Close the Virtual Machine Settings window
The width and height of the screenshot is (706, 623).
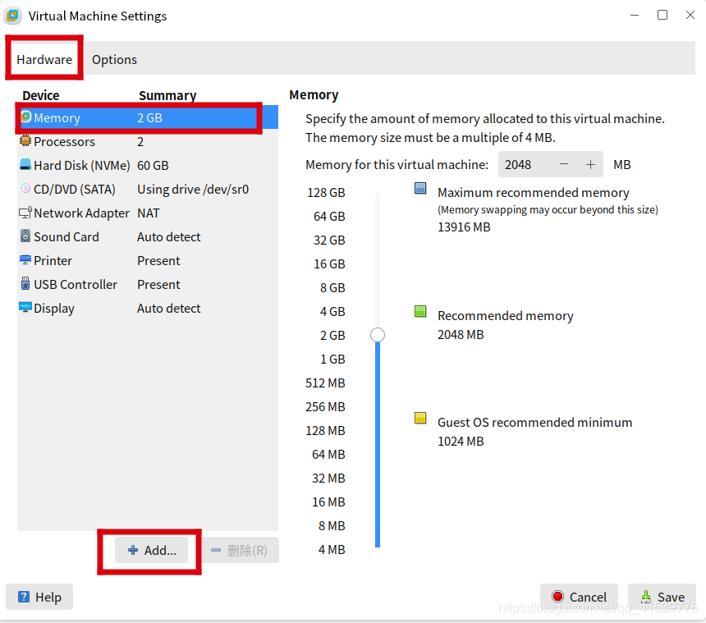coord(690,15)
